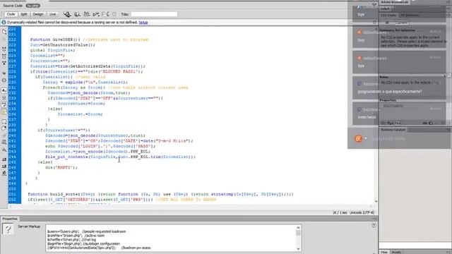This screenshot has width=452, height=254.
Task: Click the question mark Server Markup icon
Action: 8,229
